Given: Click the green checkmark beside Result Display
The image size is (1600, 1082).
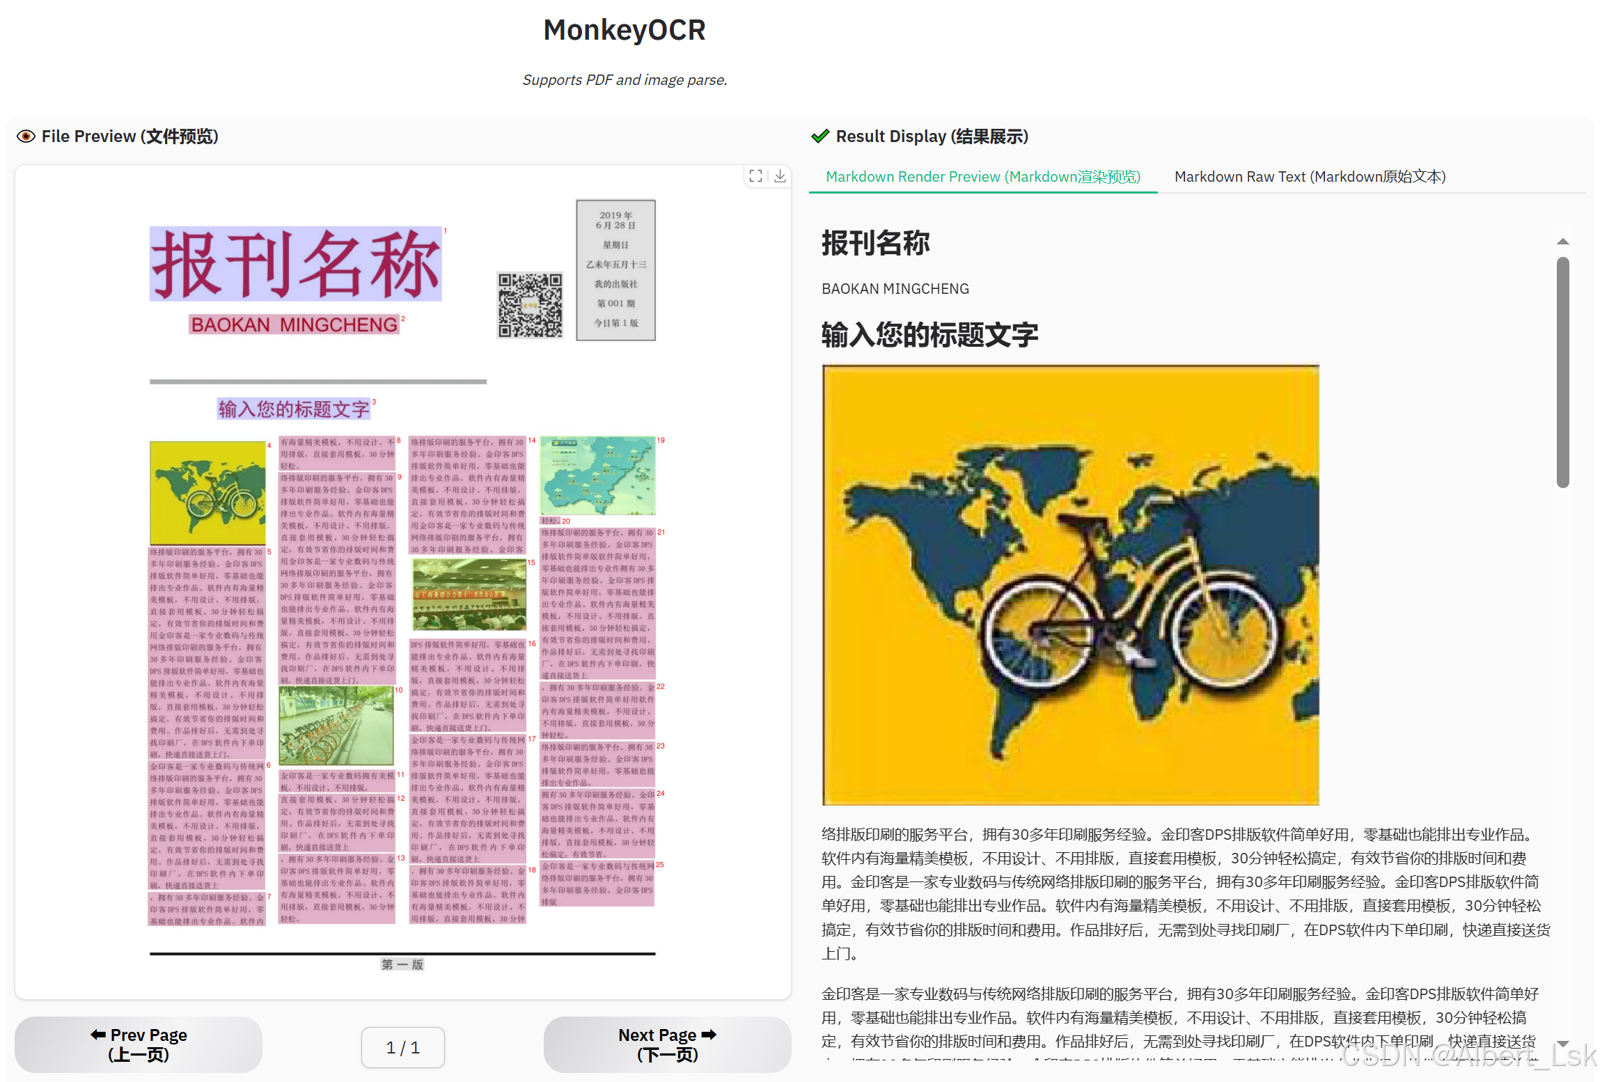Looking at the screenshot, I should pos(821,136).
